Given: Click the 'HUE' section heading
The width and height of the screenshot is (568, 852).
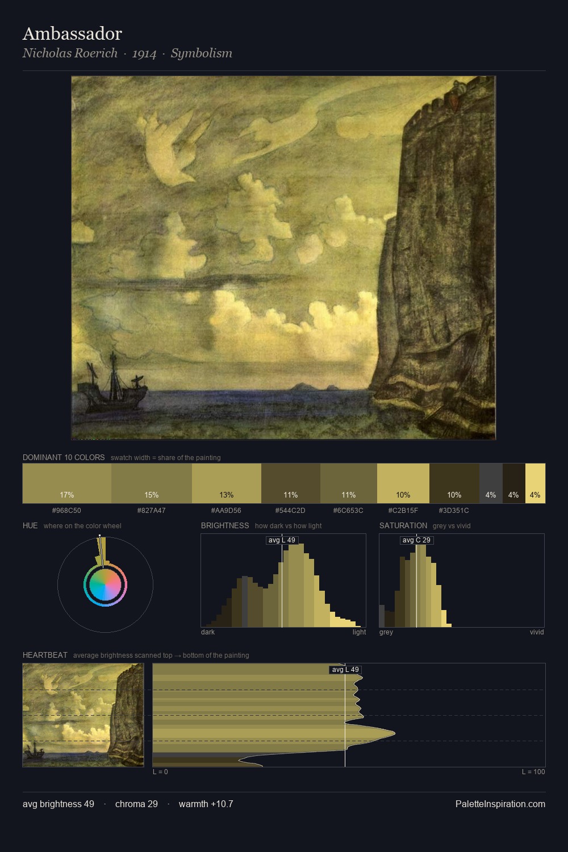Looking at the screenshot, I should (x=30, y=525).
